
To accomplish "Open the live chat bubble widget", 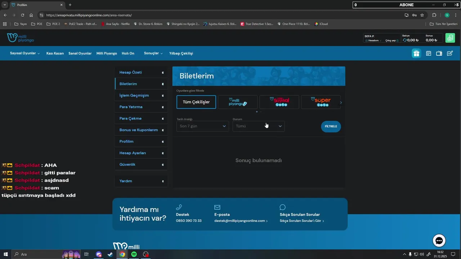I will (439, 241).
